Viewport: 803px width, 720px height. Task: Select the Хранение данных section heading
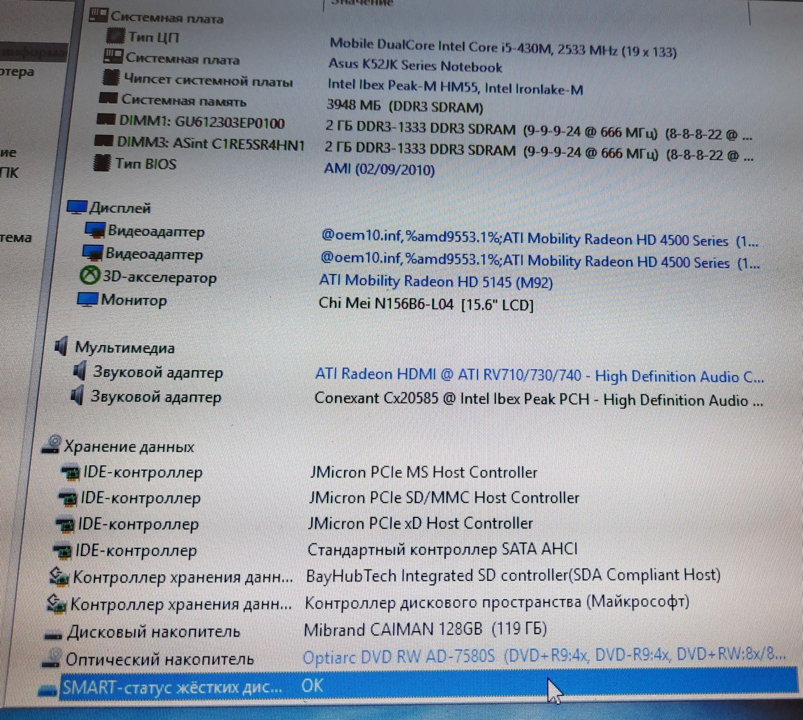tap(129, 447)
